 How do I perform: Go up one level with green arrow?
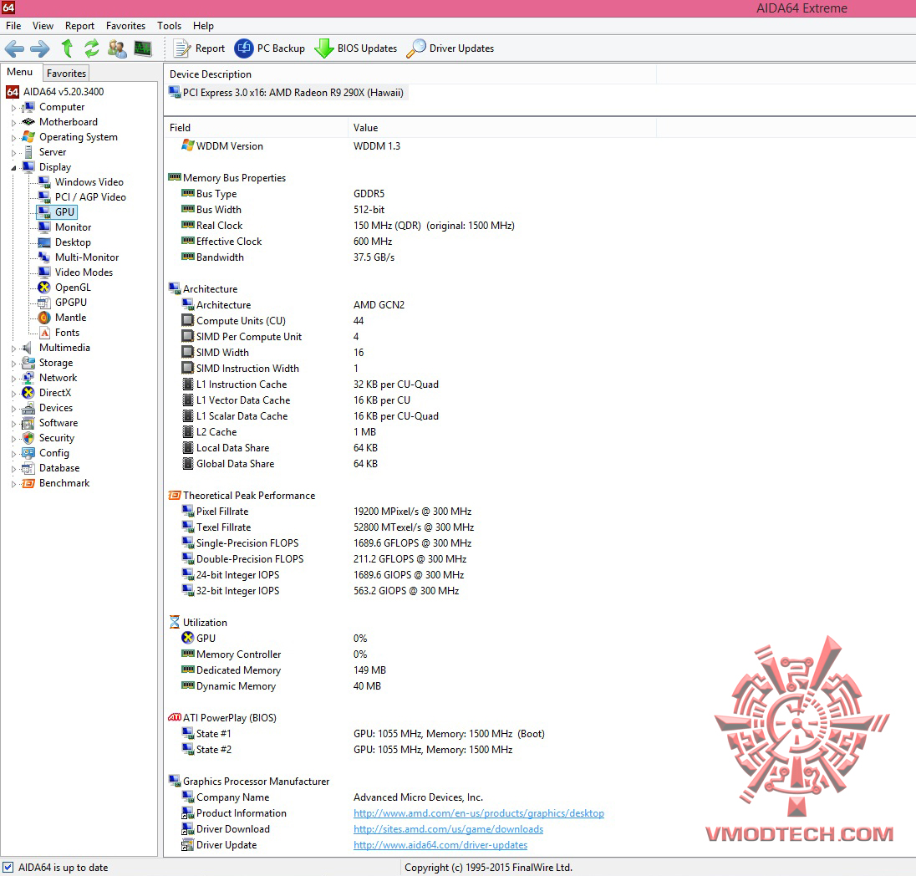coord(67,48)
